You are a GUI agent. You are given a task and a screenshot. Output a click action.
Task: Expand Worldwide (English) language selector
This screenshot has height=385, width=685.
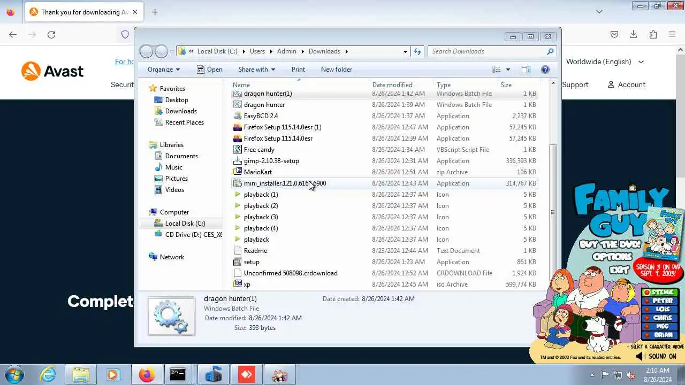605,61
